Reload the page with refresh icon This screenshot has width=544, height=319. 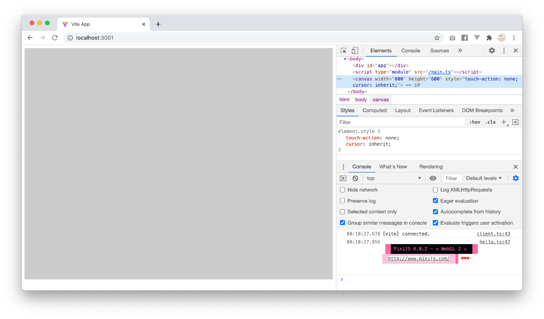[55, 38]
